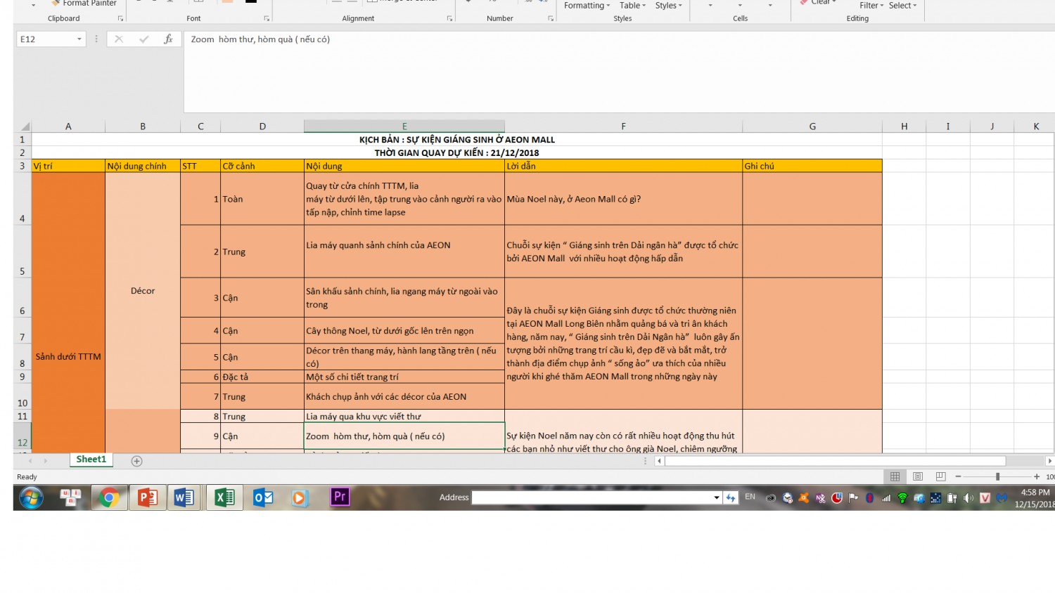The image size is (1055, 593).
Task: Open the Alignment settings dialog launcher
Action: pos(449,18)
